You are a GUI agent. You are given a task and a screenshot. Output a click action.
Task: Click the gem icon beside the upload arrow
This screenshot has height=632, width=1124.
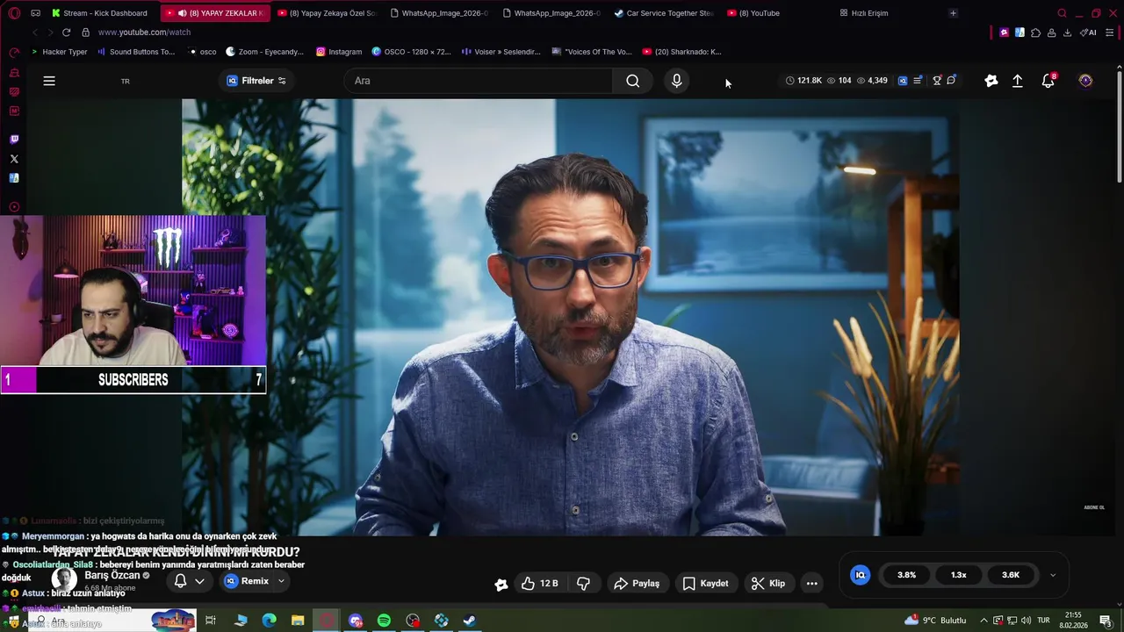991,81
